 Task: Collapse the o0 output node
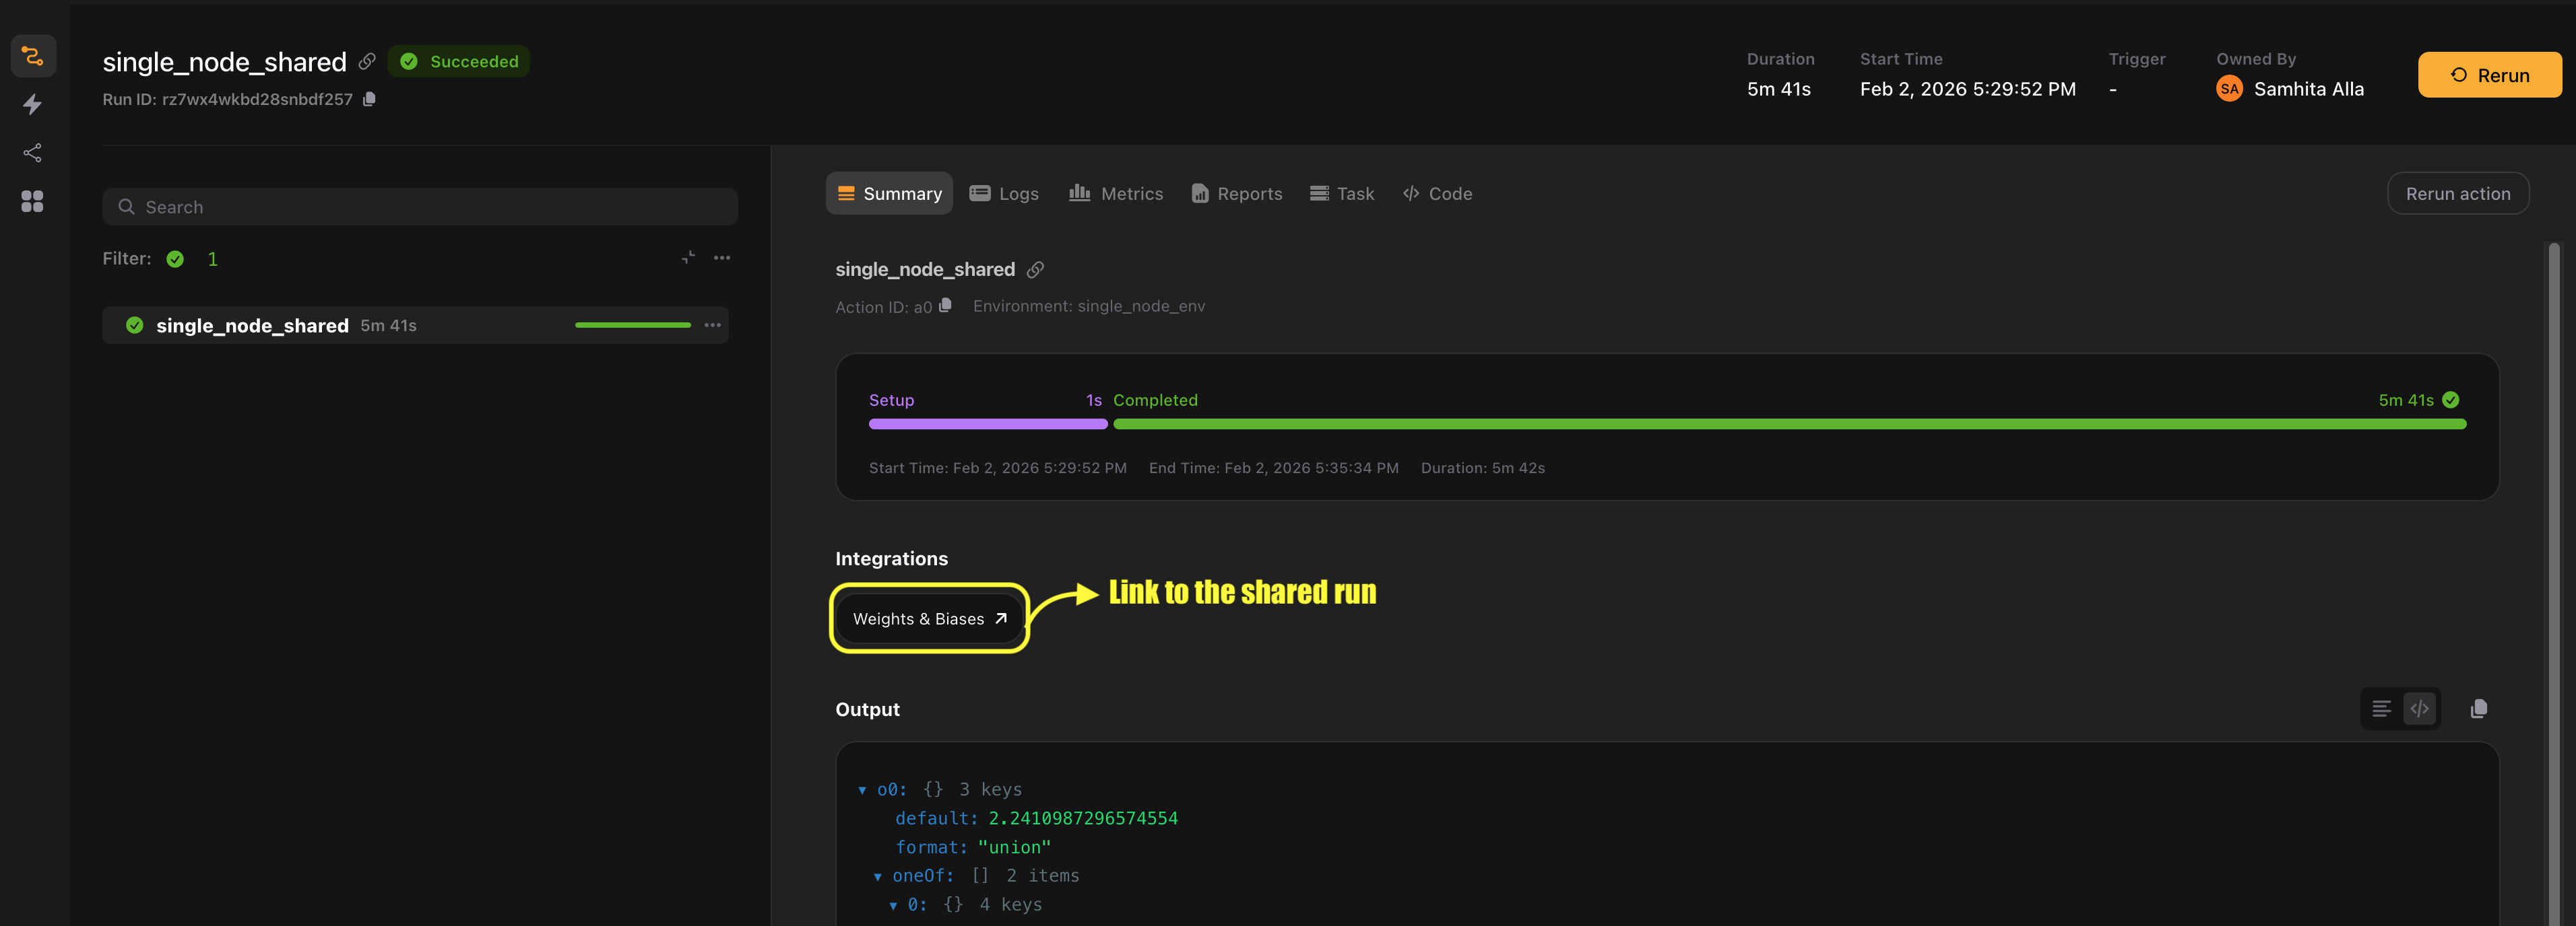[862, 788]
